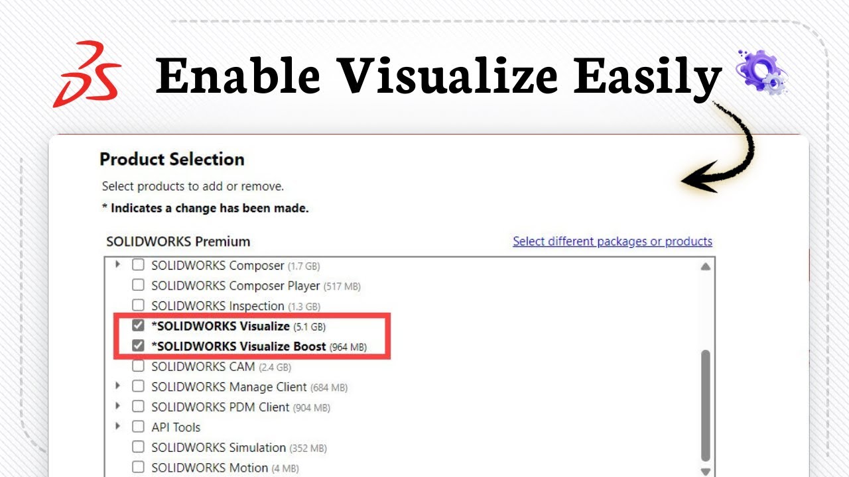Enable the SOLIDWORKS Motion checkbox
This screenshot has width=849, height=477.
[x=138, y=467]
